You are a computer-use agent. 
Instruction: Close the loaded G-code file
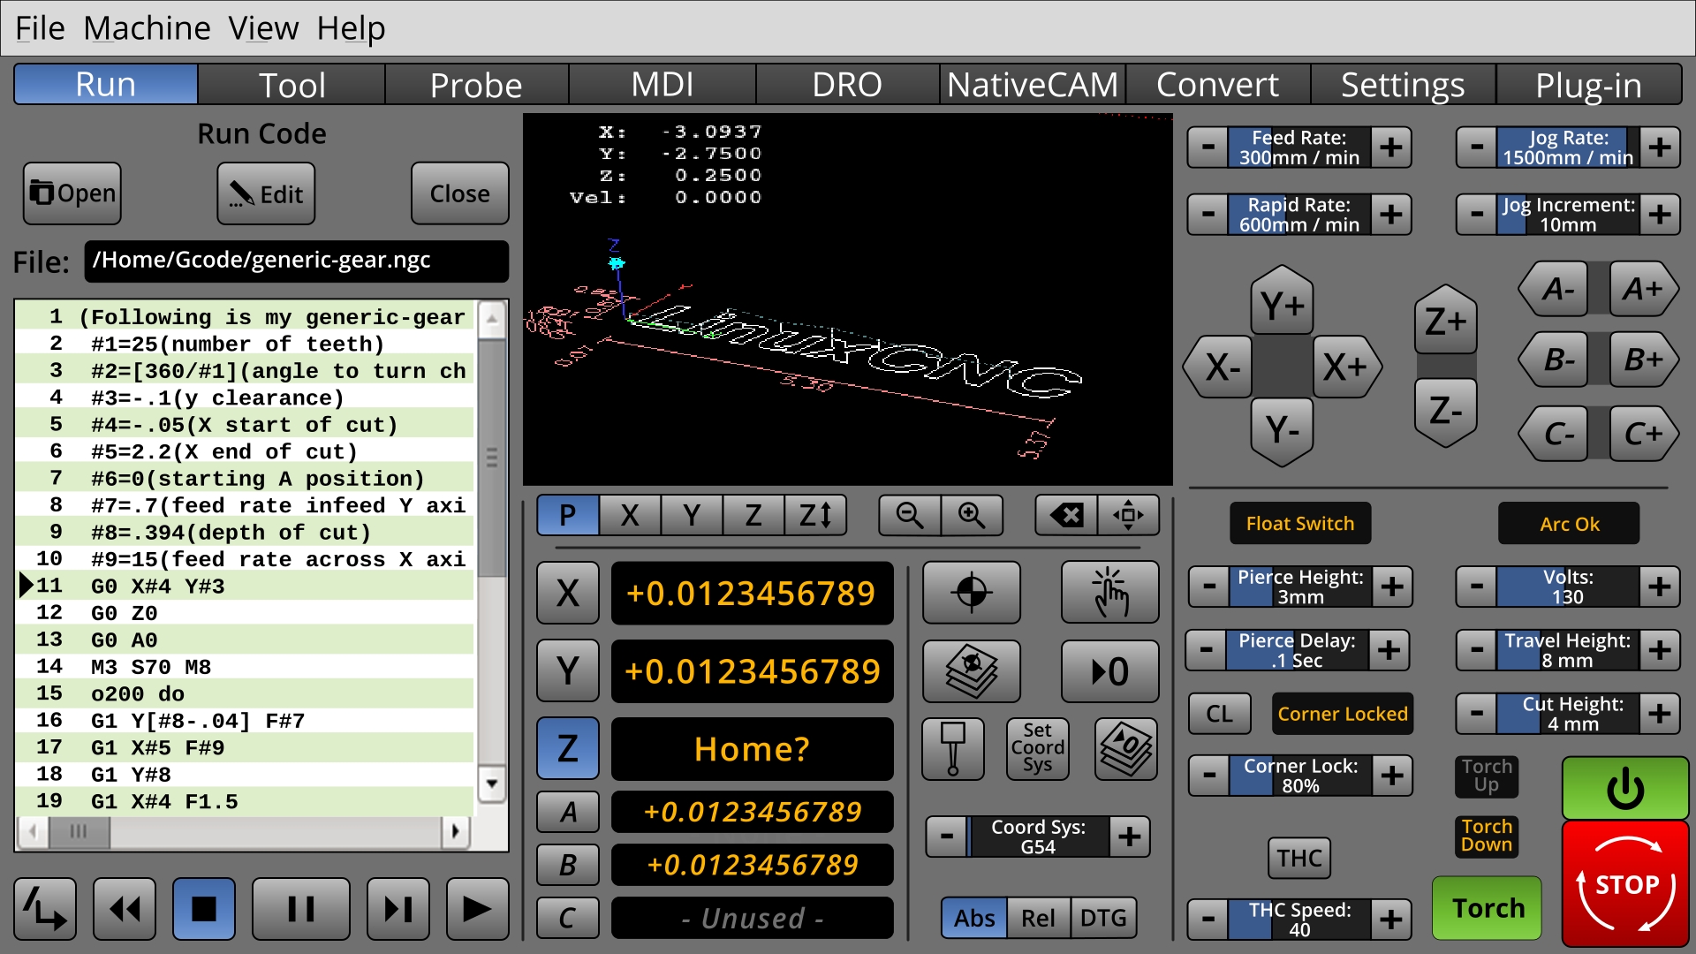pyautogui.click(x=459, y=193)
